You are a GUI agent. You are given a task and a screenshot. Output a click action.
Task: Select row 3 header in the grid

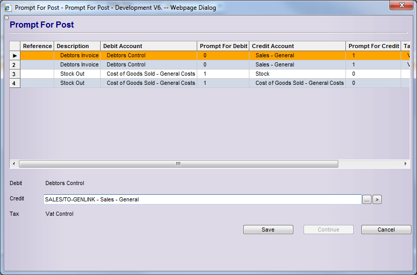(x=15, y=74)
